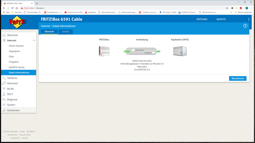
Task: Collapse the Internet menu section
Action: [34, 40]
